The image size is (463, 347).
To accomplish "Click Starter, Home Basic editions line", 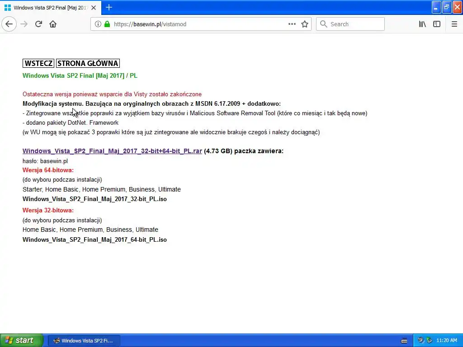I will pyautogui.click(x=102, y=189).
